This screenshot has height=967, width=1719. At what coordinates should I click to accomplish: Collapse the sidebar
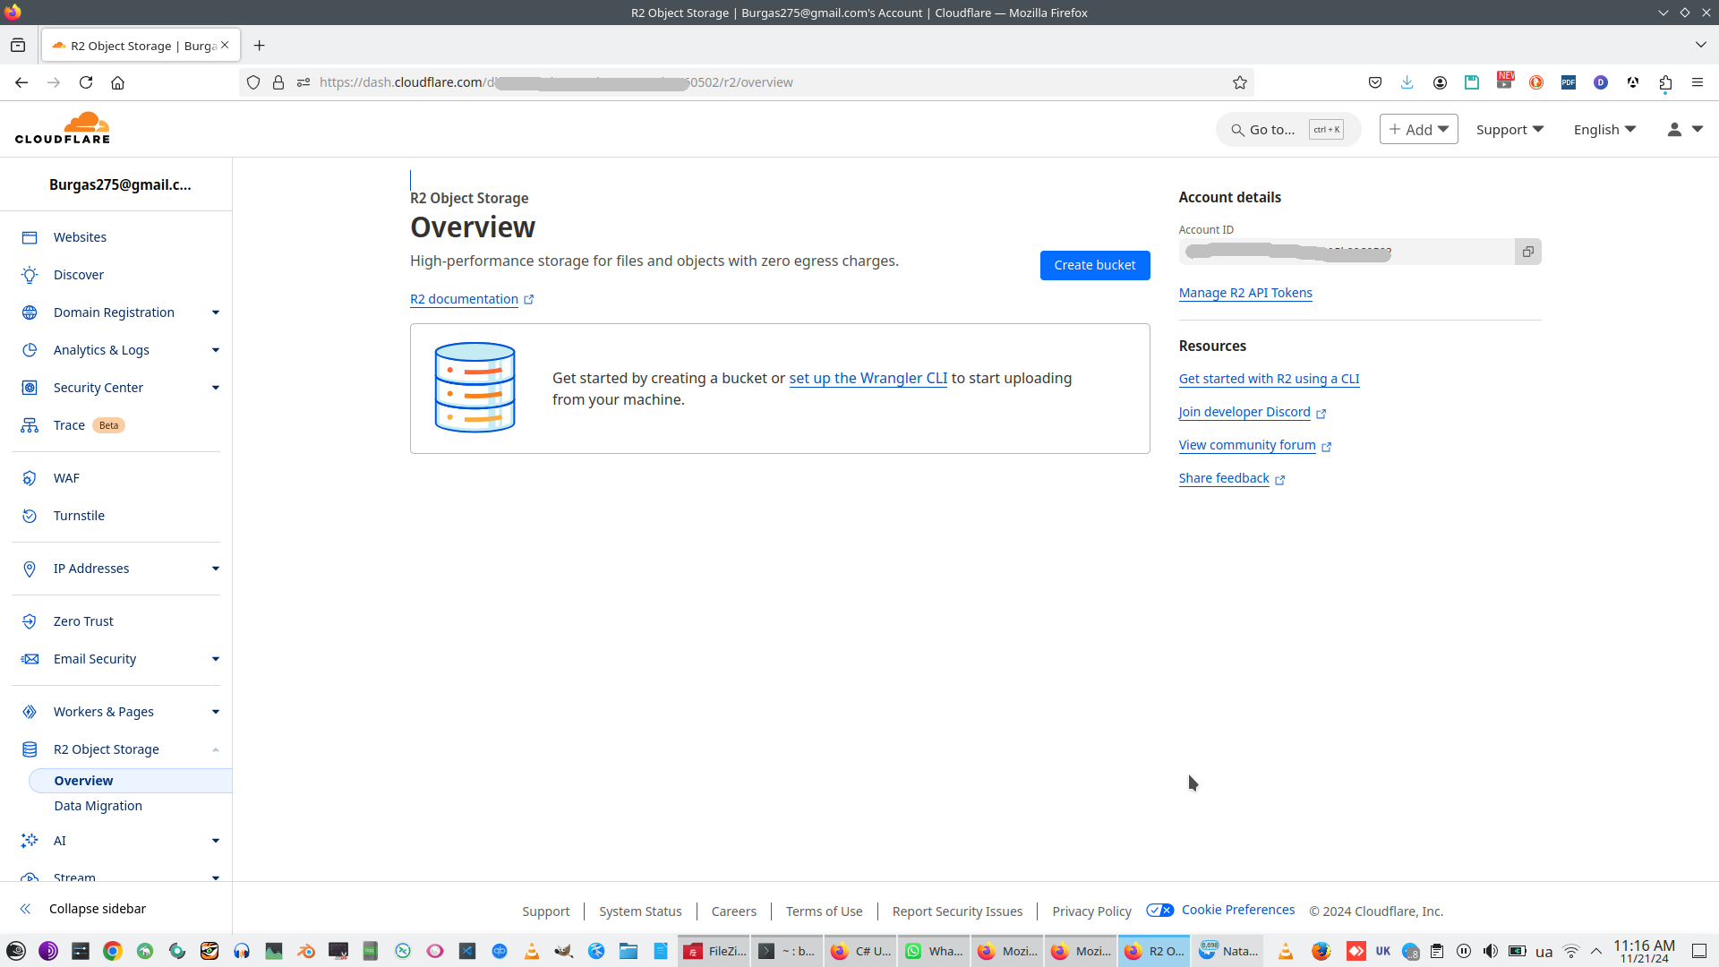(97, 909)
